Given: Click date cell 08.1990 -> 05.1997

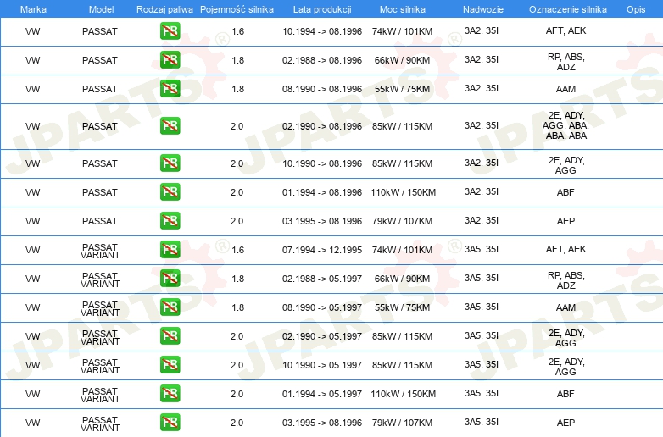Looking at the screenshot, I should pos(322,307).
